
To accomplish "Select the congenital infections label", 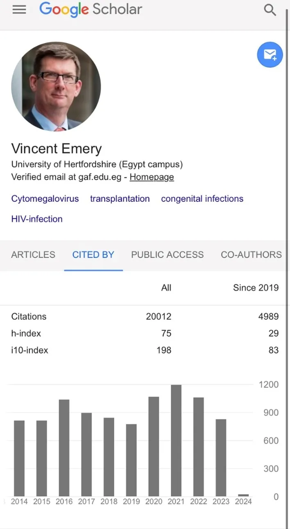I will 202,198.
